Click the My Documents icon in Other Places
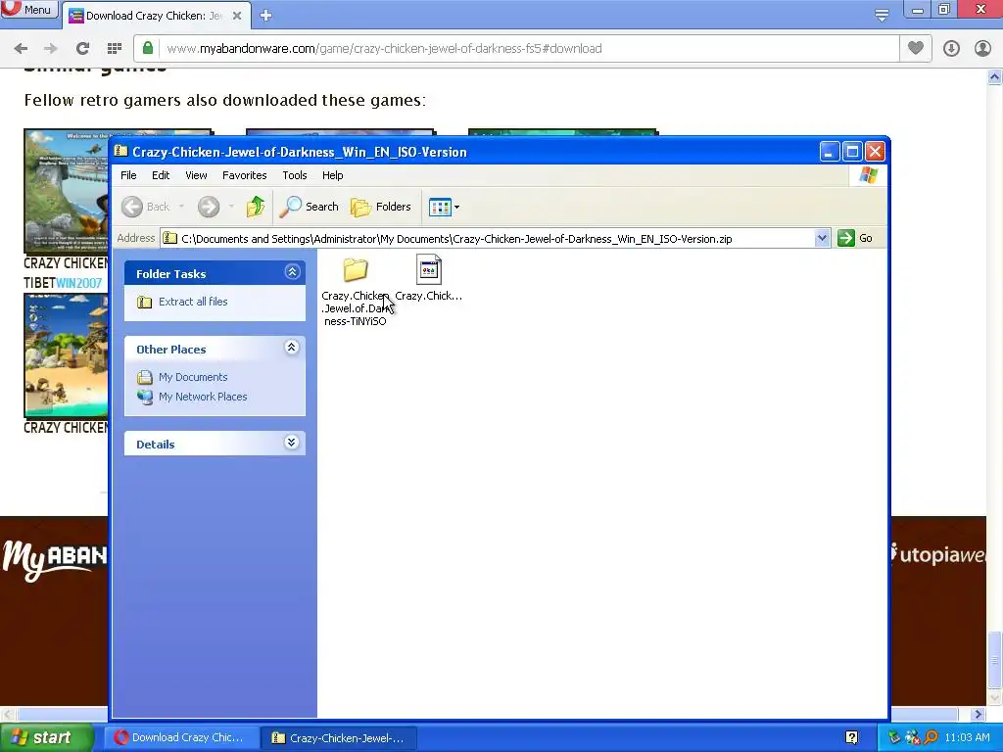Image resolution: width=1003 pixels, height=752 pixels. pos(145,377)
